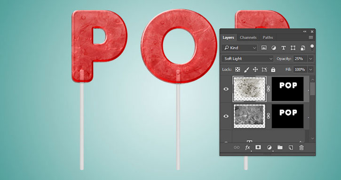
Task: Open the Opacity slider dropdown arrow
Action: coord(311,59)
